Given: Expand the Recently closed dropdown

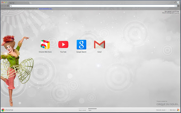Looking at the screenshot, I should (161, 110).
